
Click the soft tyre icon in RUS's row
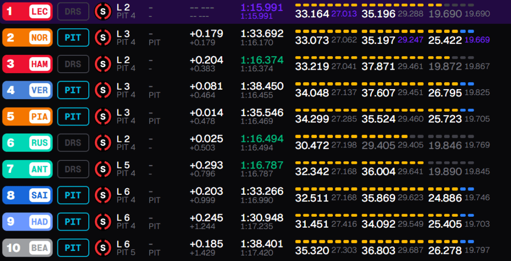[103, 142]
